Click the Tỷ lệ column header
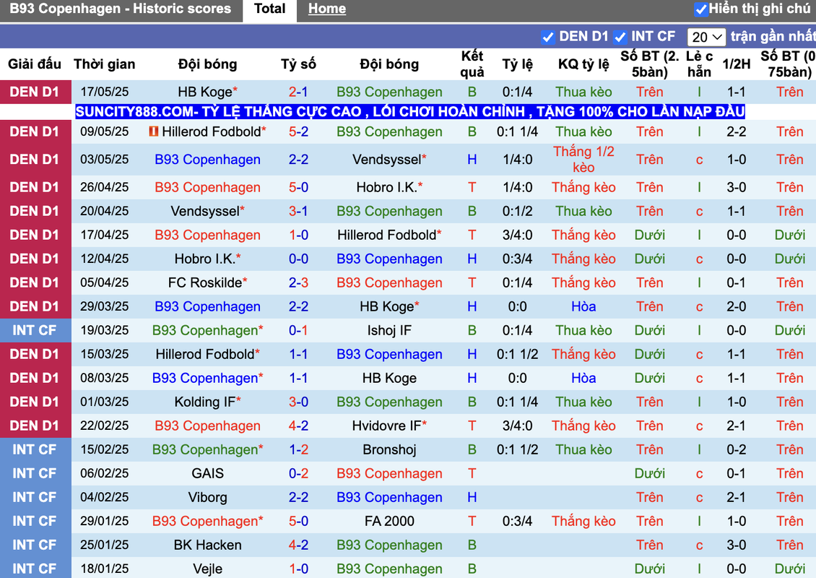 click(517, 64)
